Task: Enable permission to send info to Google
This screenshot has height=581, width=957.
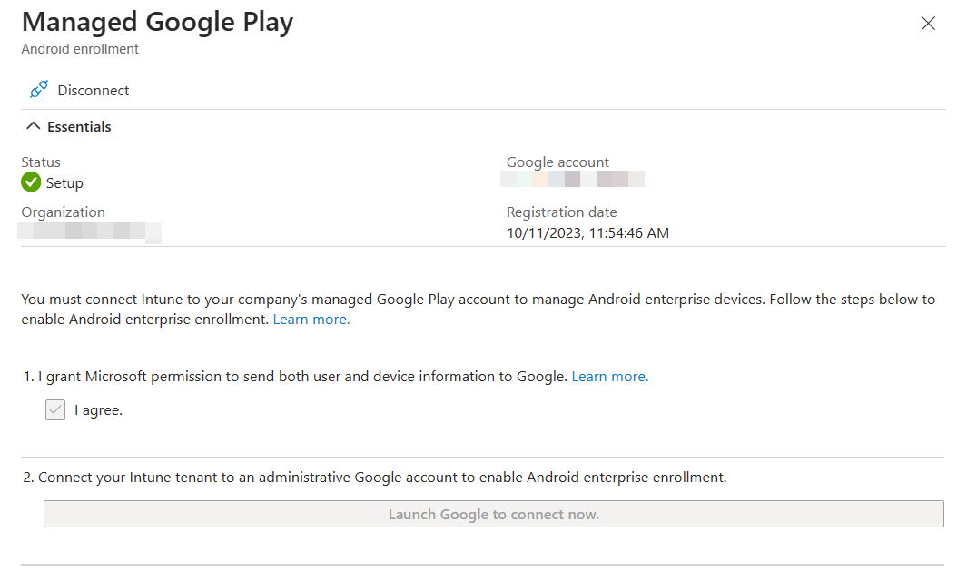Action: pos(54,409)
